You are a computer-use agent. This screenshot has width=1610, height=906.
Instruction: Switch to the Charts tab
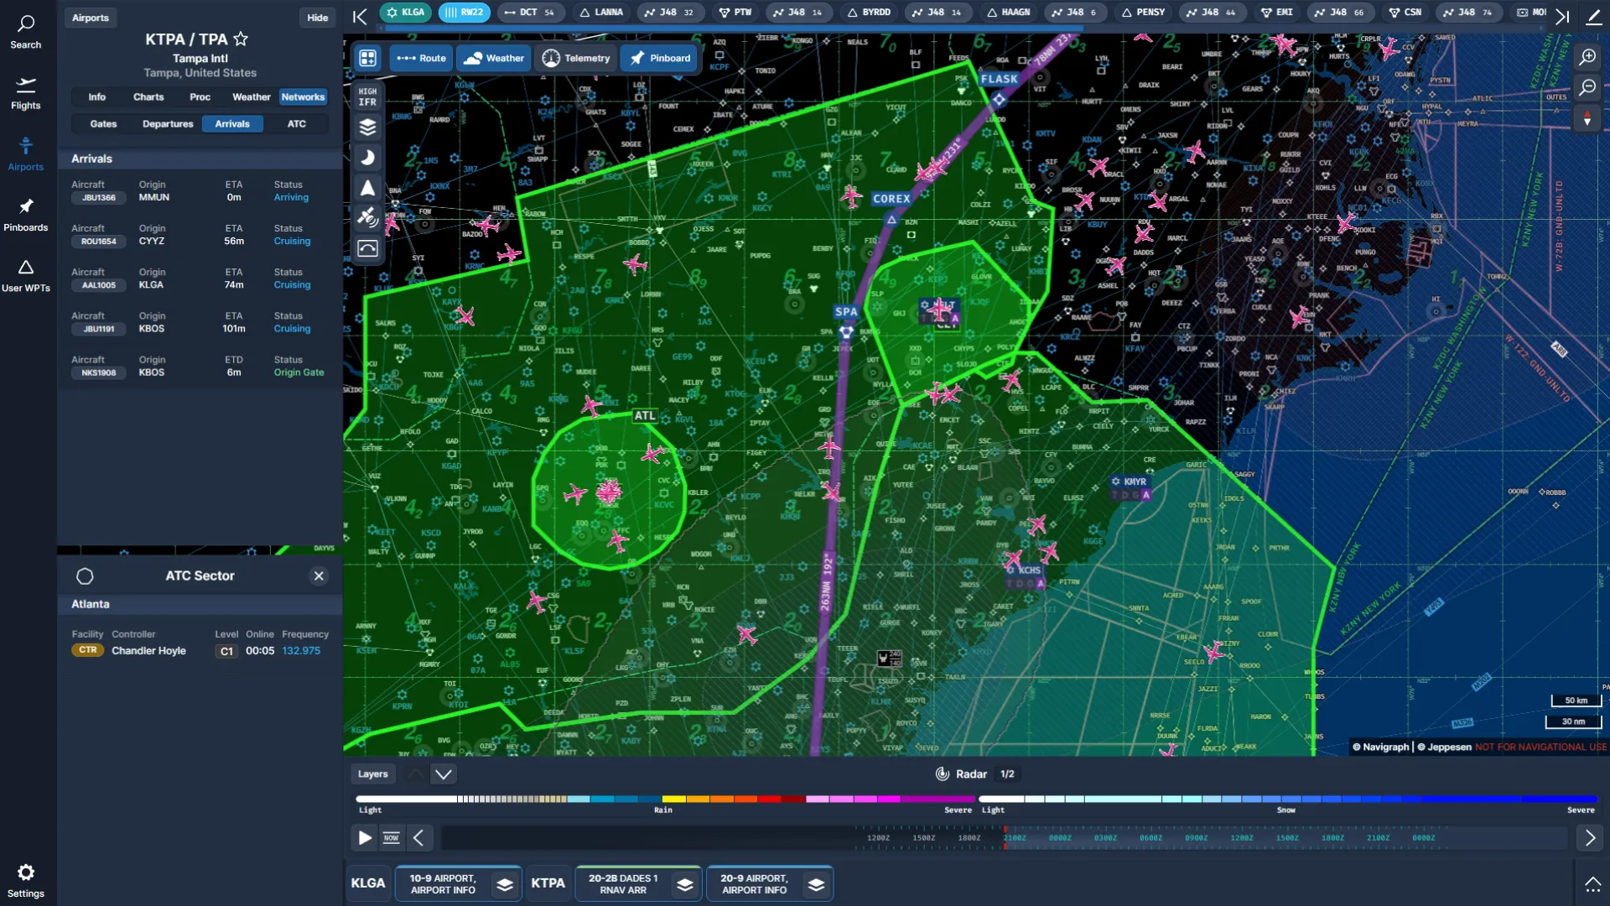click(x=148, y=96)
